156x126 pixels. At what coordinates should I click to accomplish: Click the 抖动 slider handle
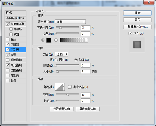(x=56, y=101)
